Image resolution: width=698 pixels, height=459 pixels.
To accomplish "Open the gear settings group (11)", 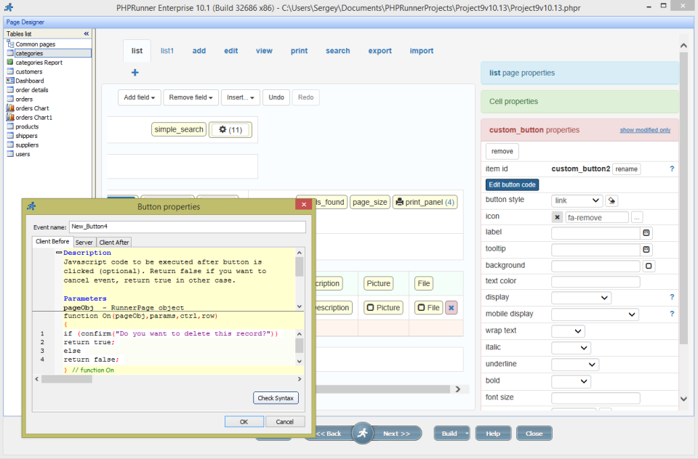I will coord(230,130).
